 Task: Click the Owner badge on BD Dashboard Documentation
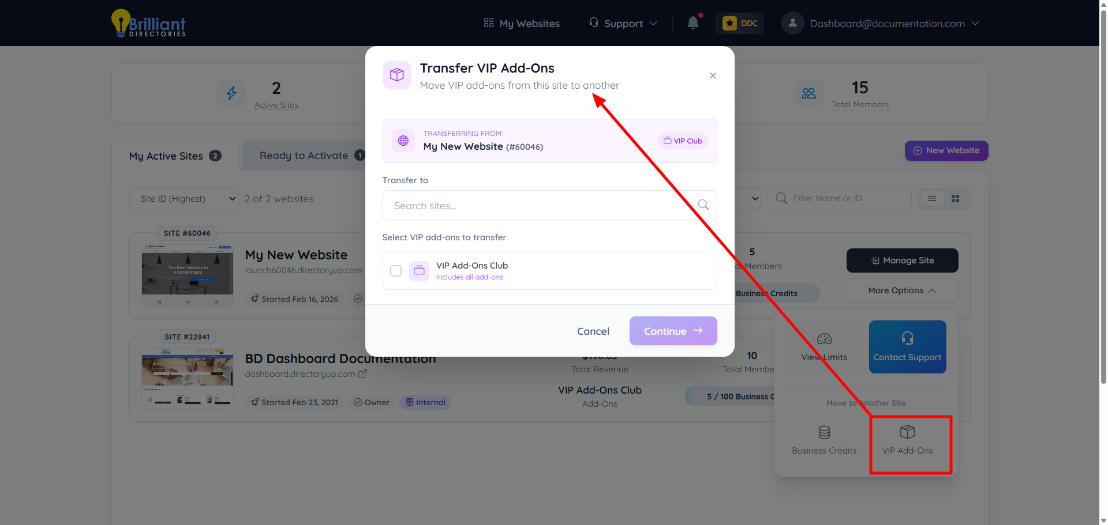(372, 402)
